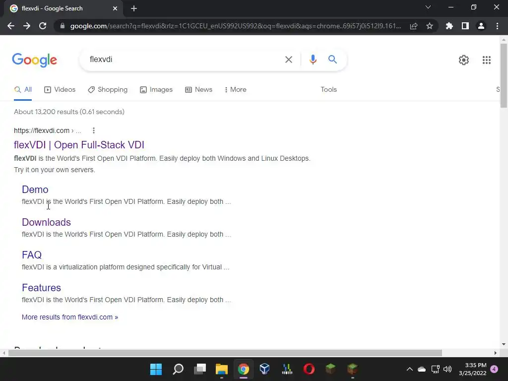Switch to the Images tab
The image size is (508, 381).
click(156, 90)
